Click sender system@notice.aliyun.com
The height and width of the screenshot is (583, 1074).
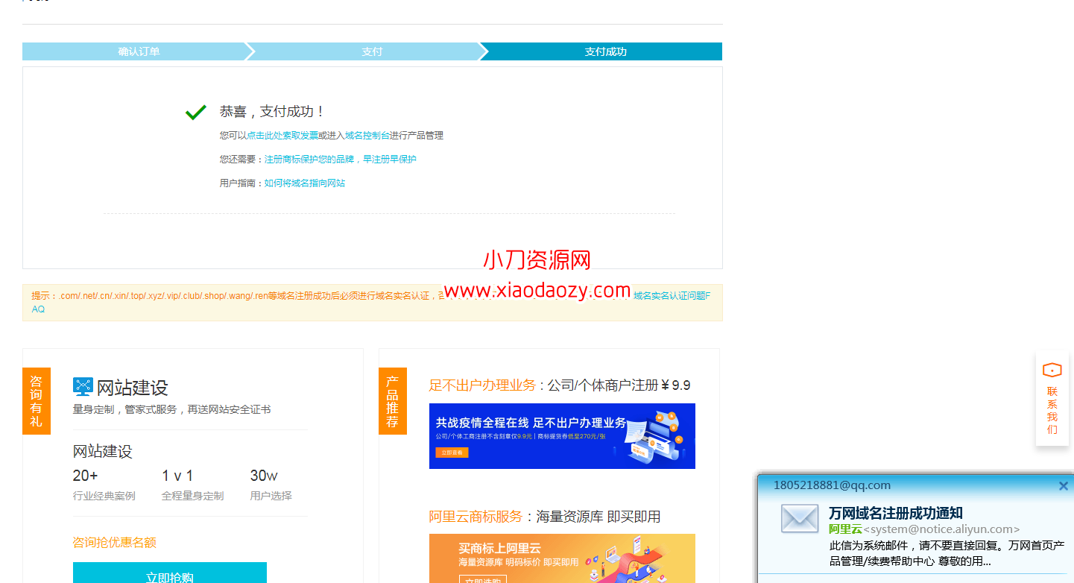tap(941, 529)
